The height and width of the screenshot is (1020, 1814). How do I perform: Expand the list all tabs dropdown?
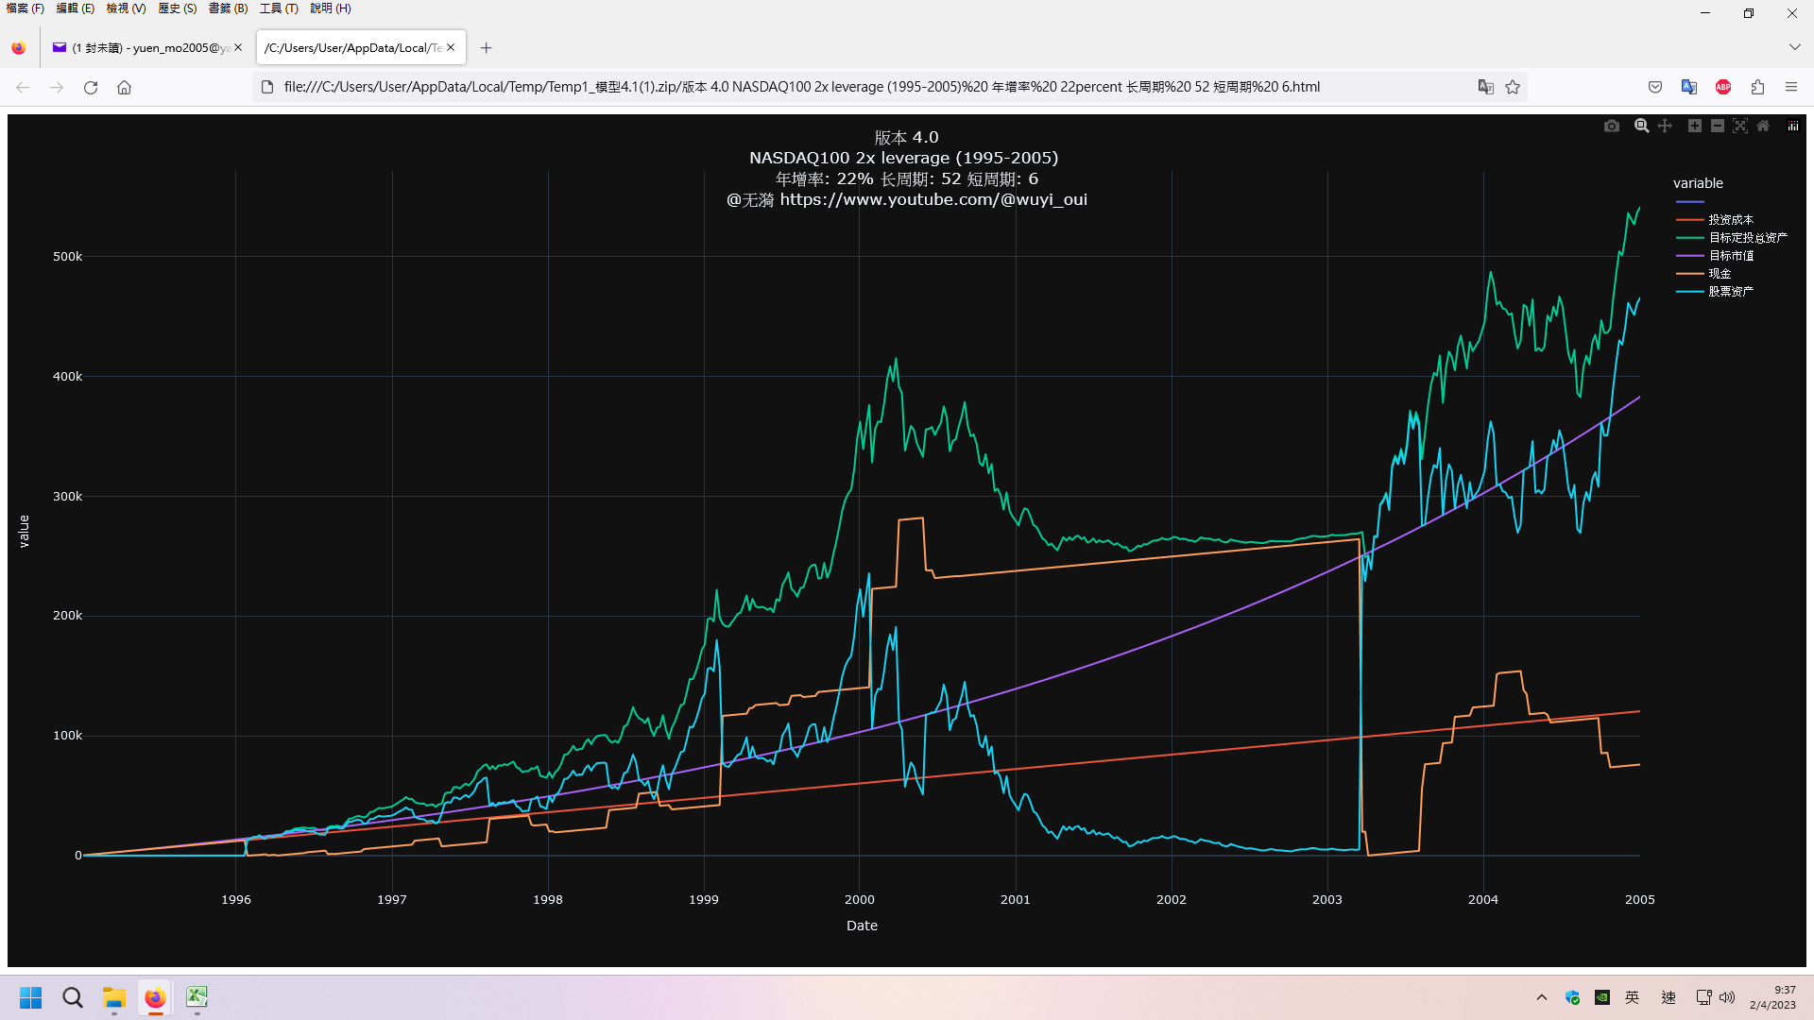point(1794,47)
